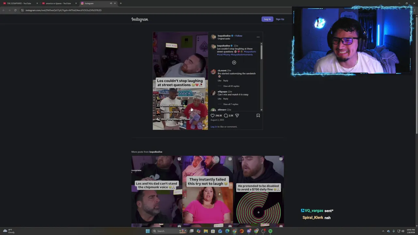
Task: Open volume control in system tray
Action: pyautogui.click(x=403, y=231)
